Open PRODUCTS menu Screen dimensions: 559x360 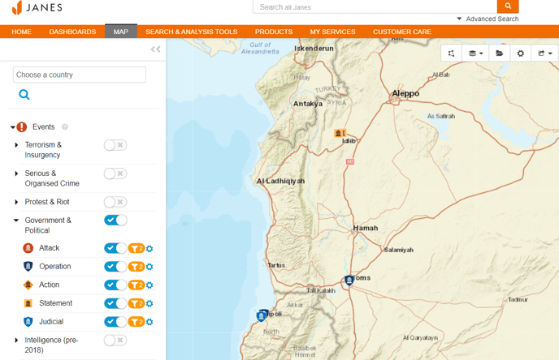(274, 32)
